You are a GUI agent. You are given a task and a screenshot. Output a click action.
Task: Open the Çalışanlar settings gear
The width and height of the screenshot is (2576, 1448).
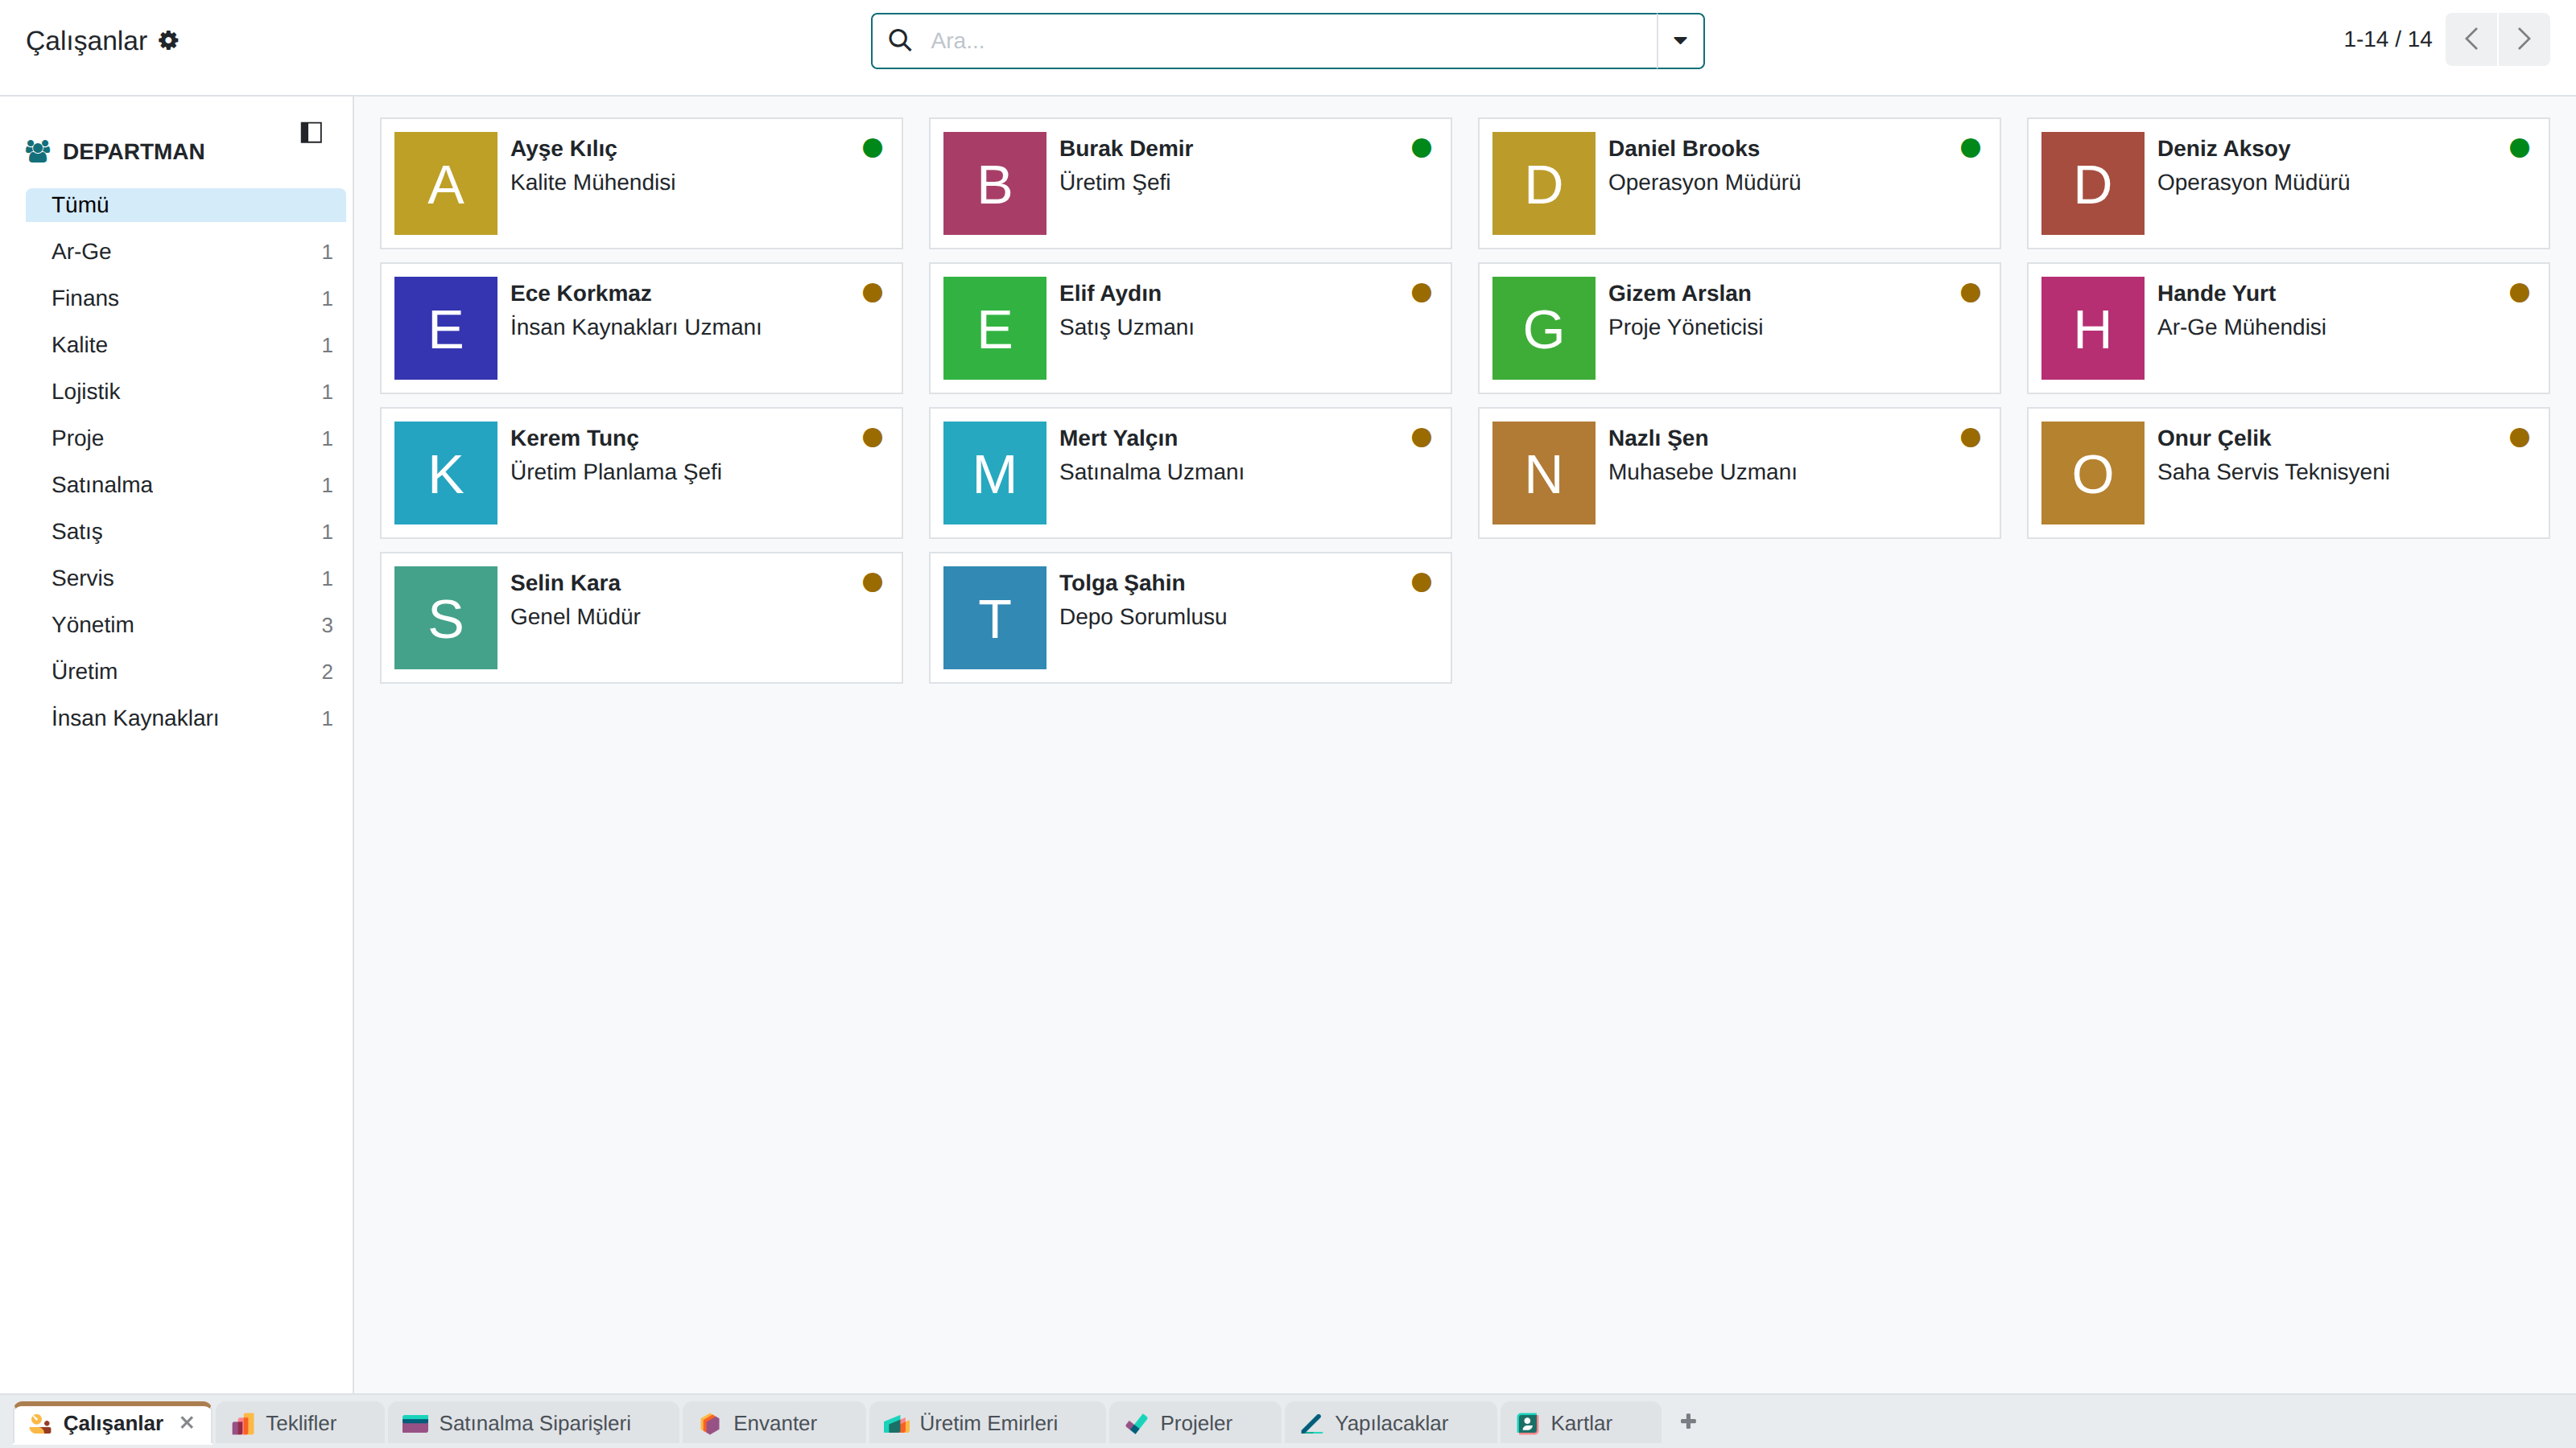(169, 40)
